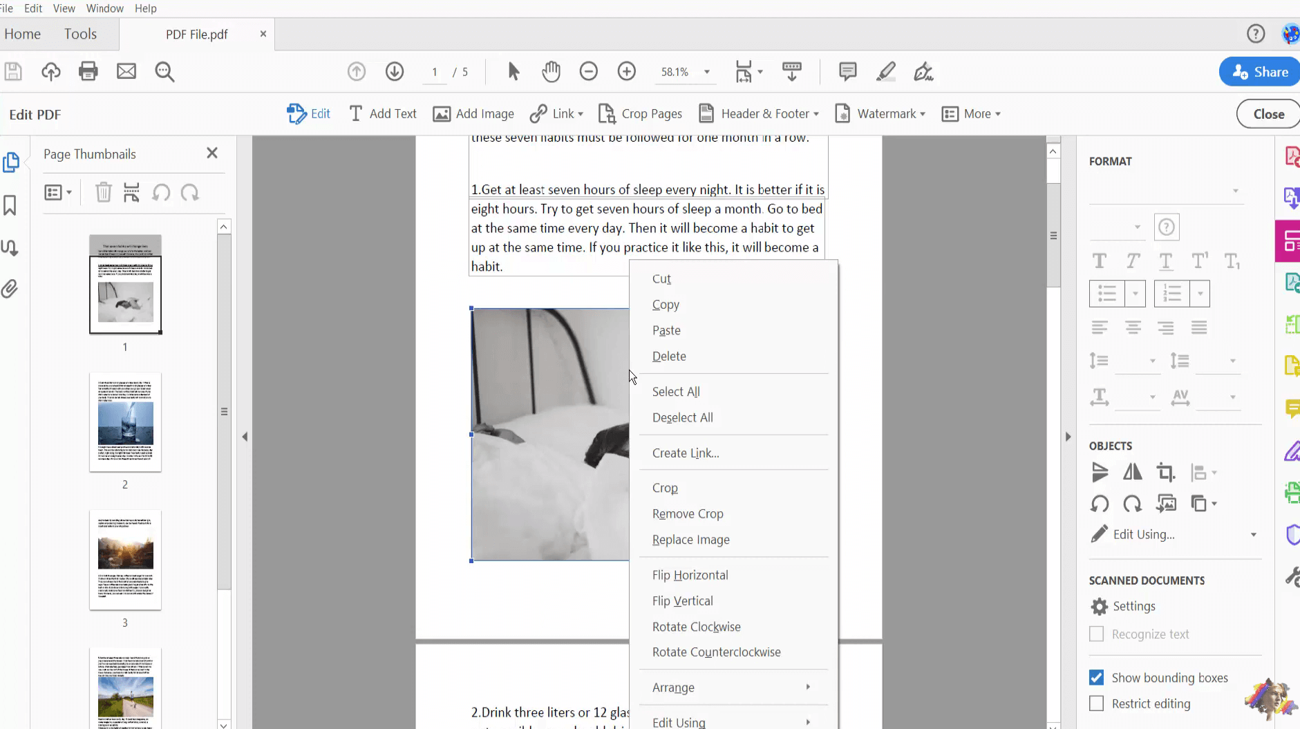
Task: Enable Restrict editing
Action: point(1098,703)
